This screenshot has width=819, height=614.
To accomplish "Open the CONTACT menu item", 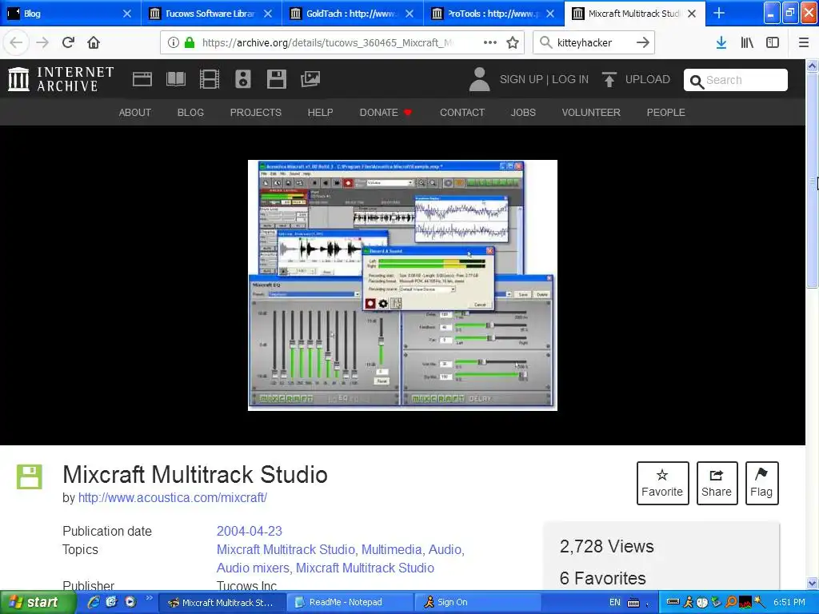I will [462, 112].
